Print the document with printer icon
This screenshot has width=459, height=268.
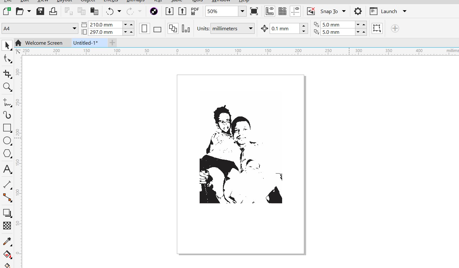pos(53,11)
